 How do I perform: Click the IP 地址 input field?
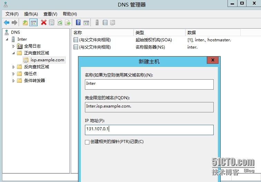tap(149, 130)
